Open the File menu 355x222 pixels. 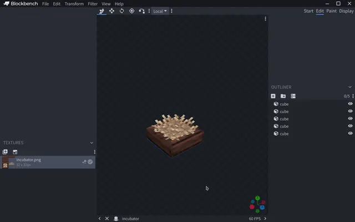coord(45,4)
